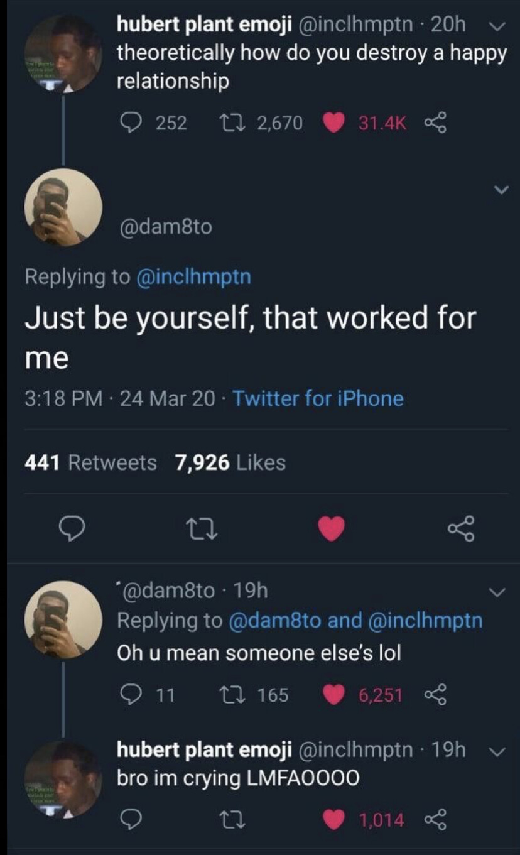This screenshot has width=520, height=855.
Task: Reply to the 'destroy a happy relationship' tweet
Action: pyautogui.click(x=131, y=123)
